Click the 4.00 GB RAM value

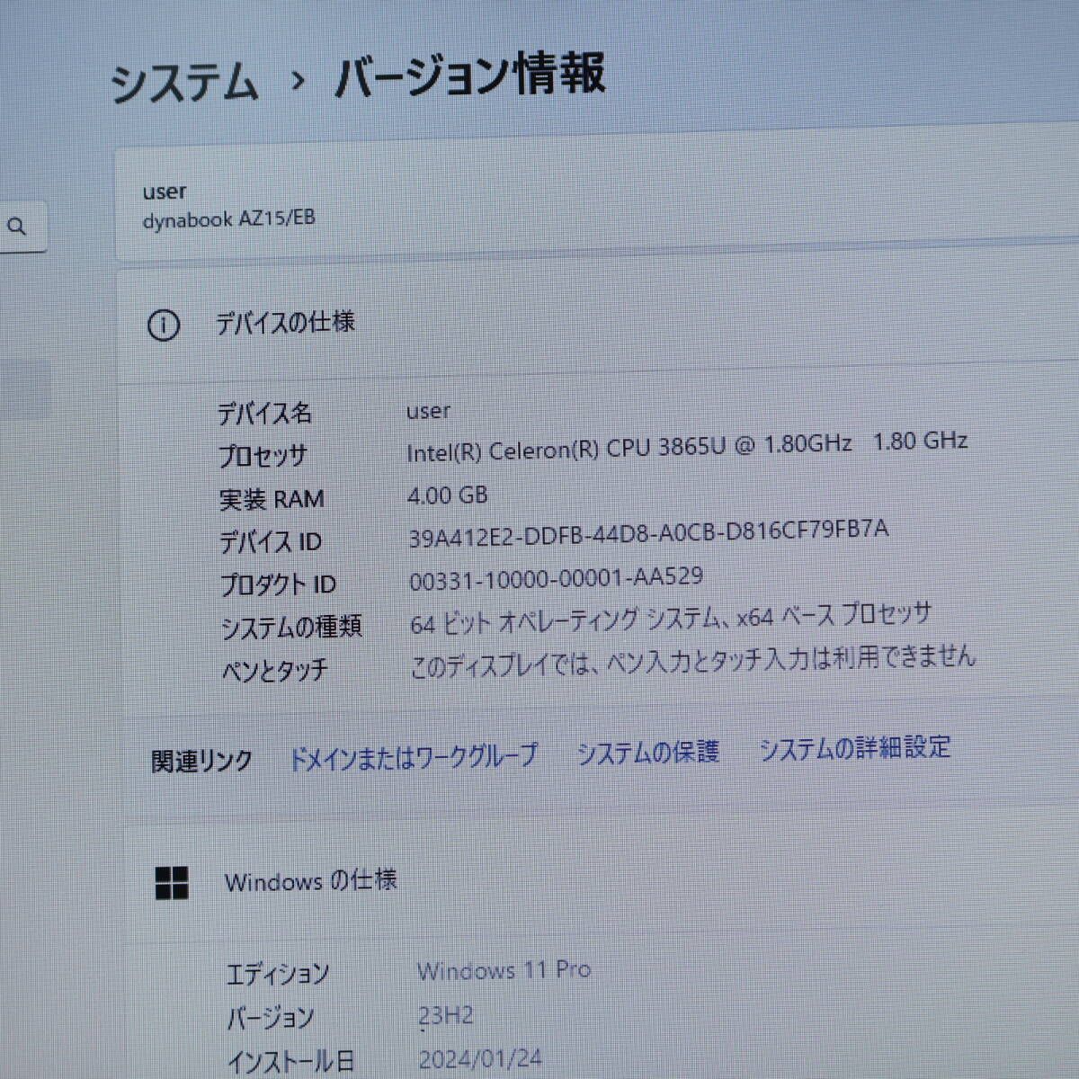(447, 495)
